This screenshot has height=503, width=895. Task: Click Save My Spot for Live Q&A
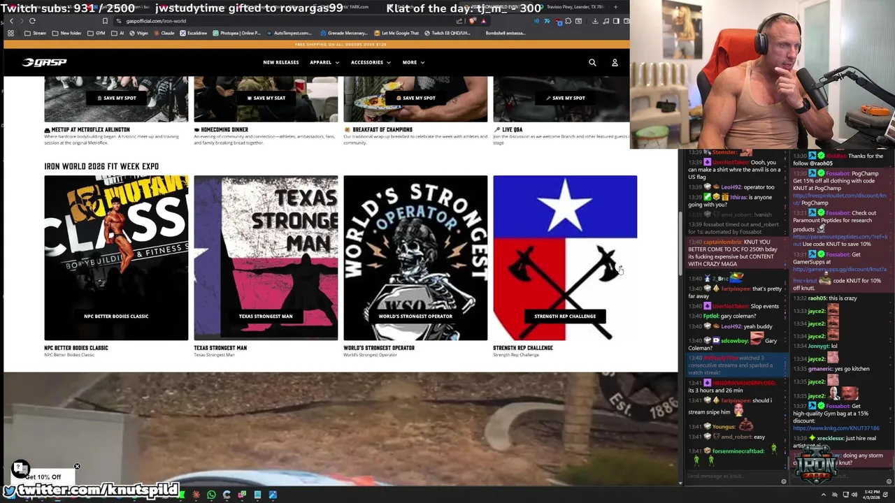coord(565,98)
